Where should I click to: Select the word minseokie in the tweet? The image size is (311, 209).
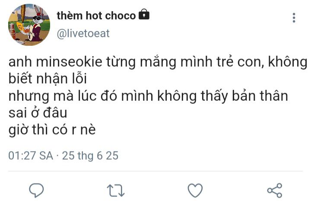click(69, 61)
